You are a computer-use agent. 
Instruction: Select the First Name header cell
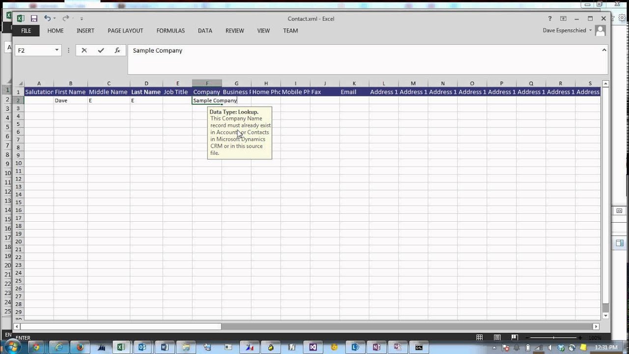[x=71, y=92]
